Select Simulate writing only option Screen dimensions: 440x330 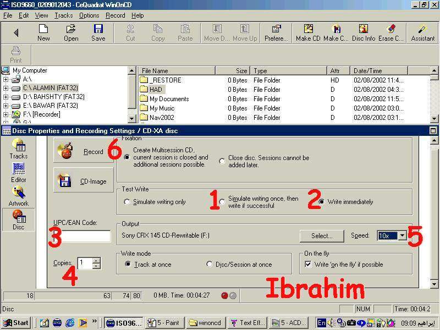click(127, 202)
